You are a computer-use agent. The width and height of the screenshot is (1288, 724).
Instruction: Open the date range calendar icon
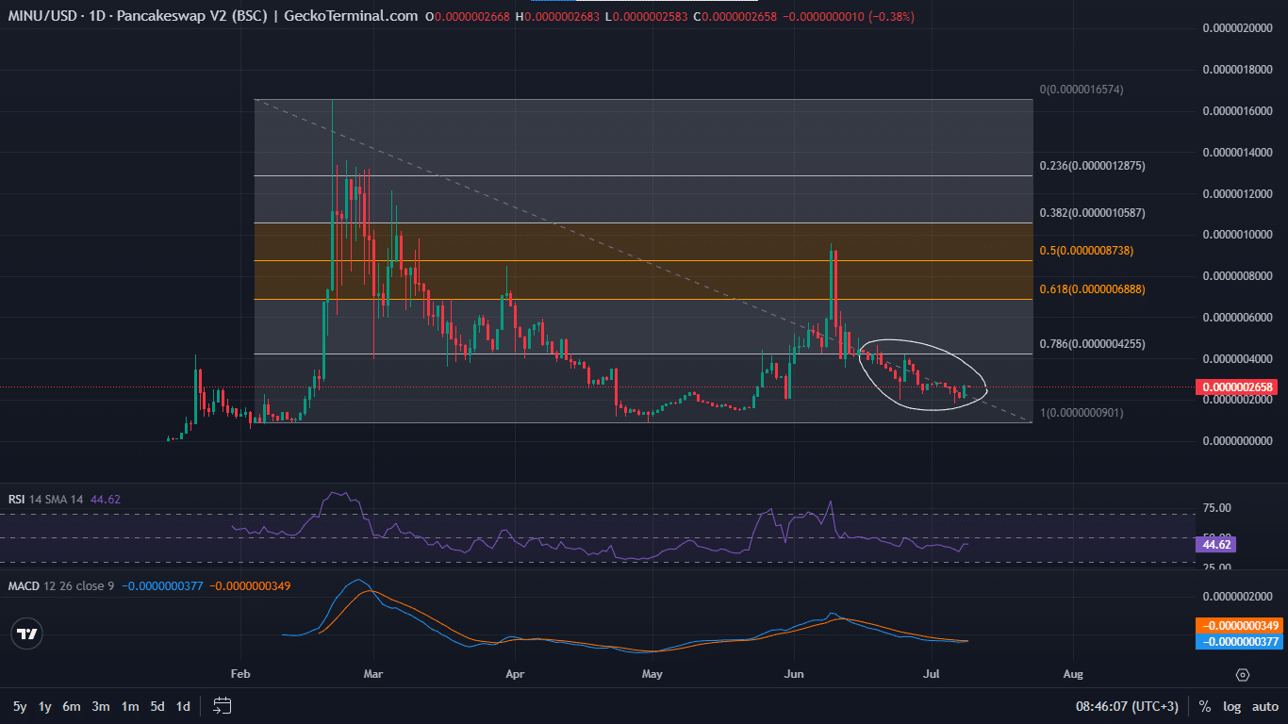[x=223, y=705]
